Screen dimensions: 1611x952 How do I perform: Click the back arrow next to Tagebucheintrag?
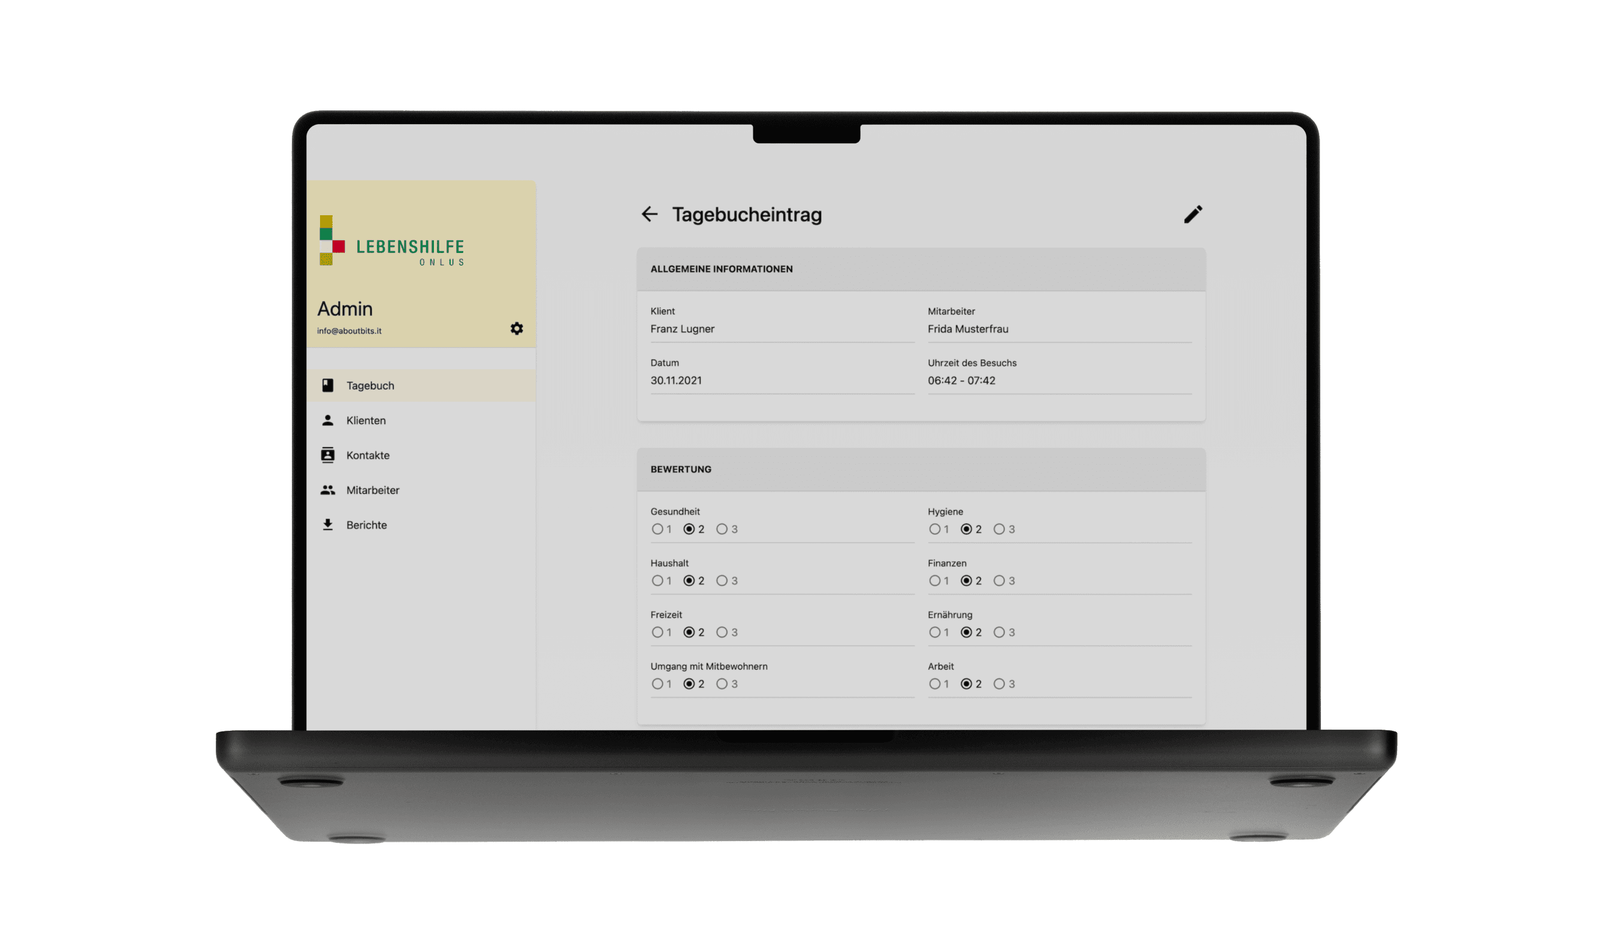click(649, 214)
